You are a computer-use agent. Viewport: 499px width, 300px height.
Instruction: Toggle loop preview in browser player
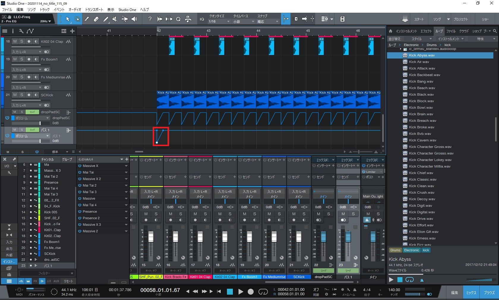point(410,280)
